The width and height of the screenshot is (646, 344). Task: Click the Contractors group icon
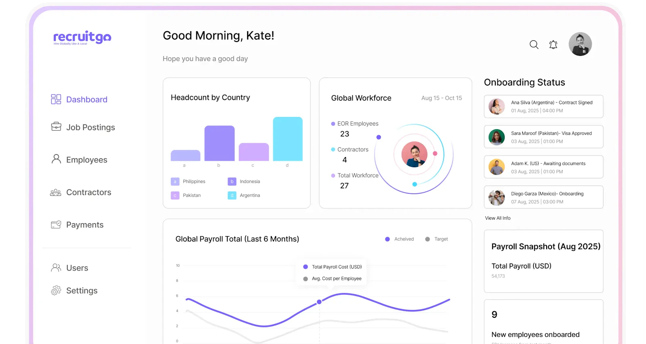(56, 193)
